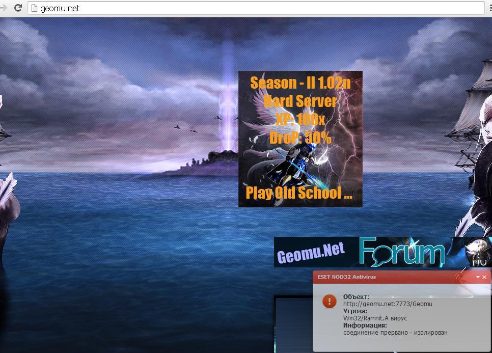Click the page icon in the address bar
The width and height of the screenshot is (492, 353).
(x=34, y=8)
